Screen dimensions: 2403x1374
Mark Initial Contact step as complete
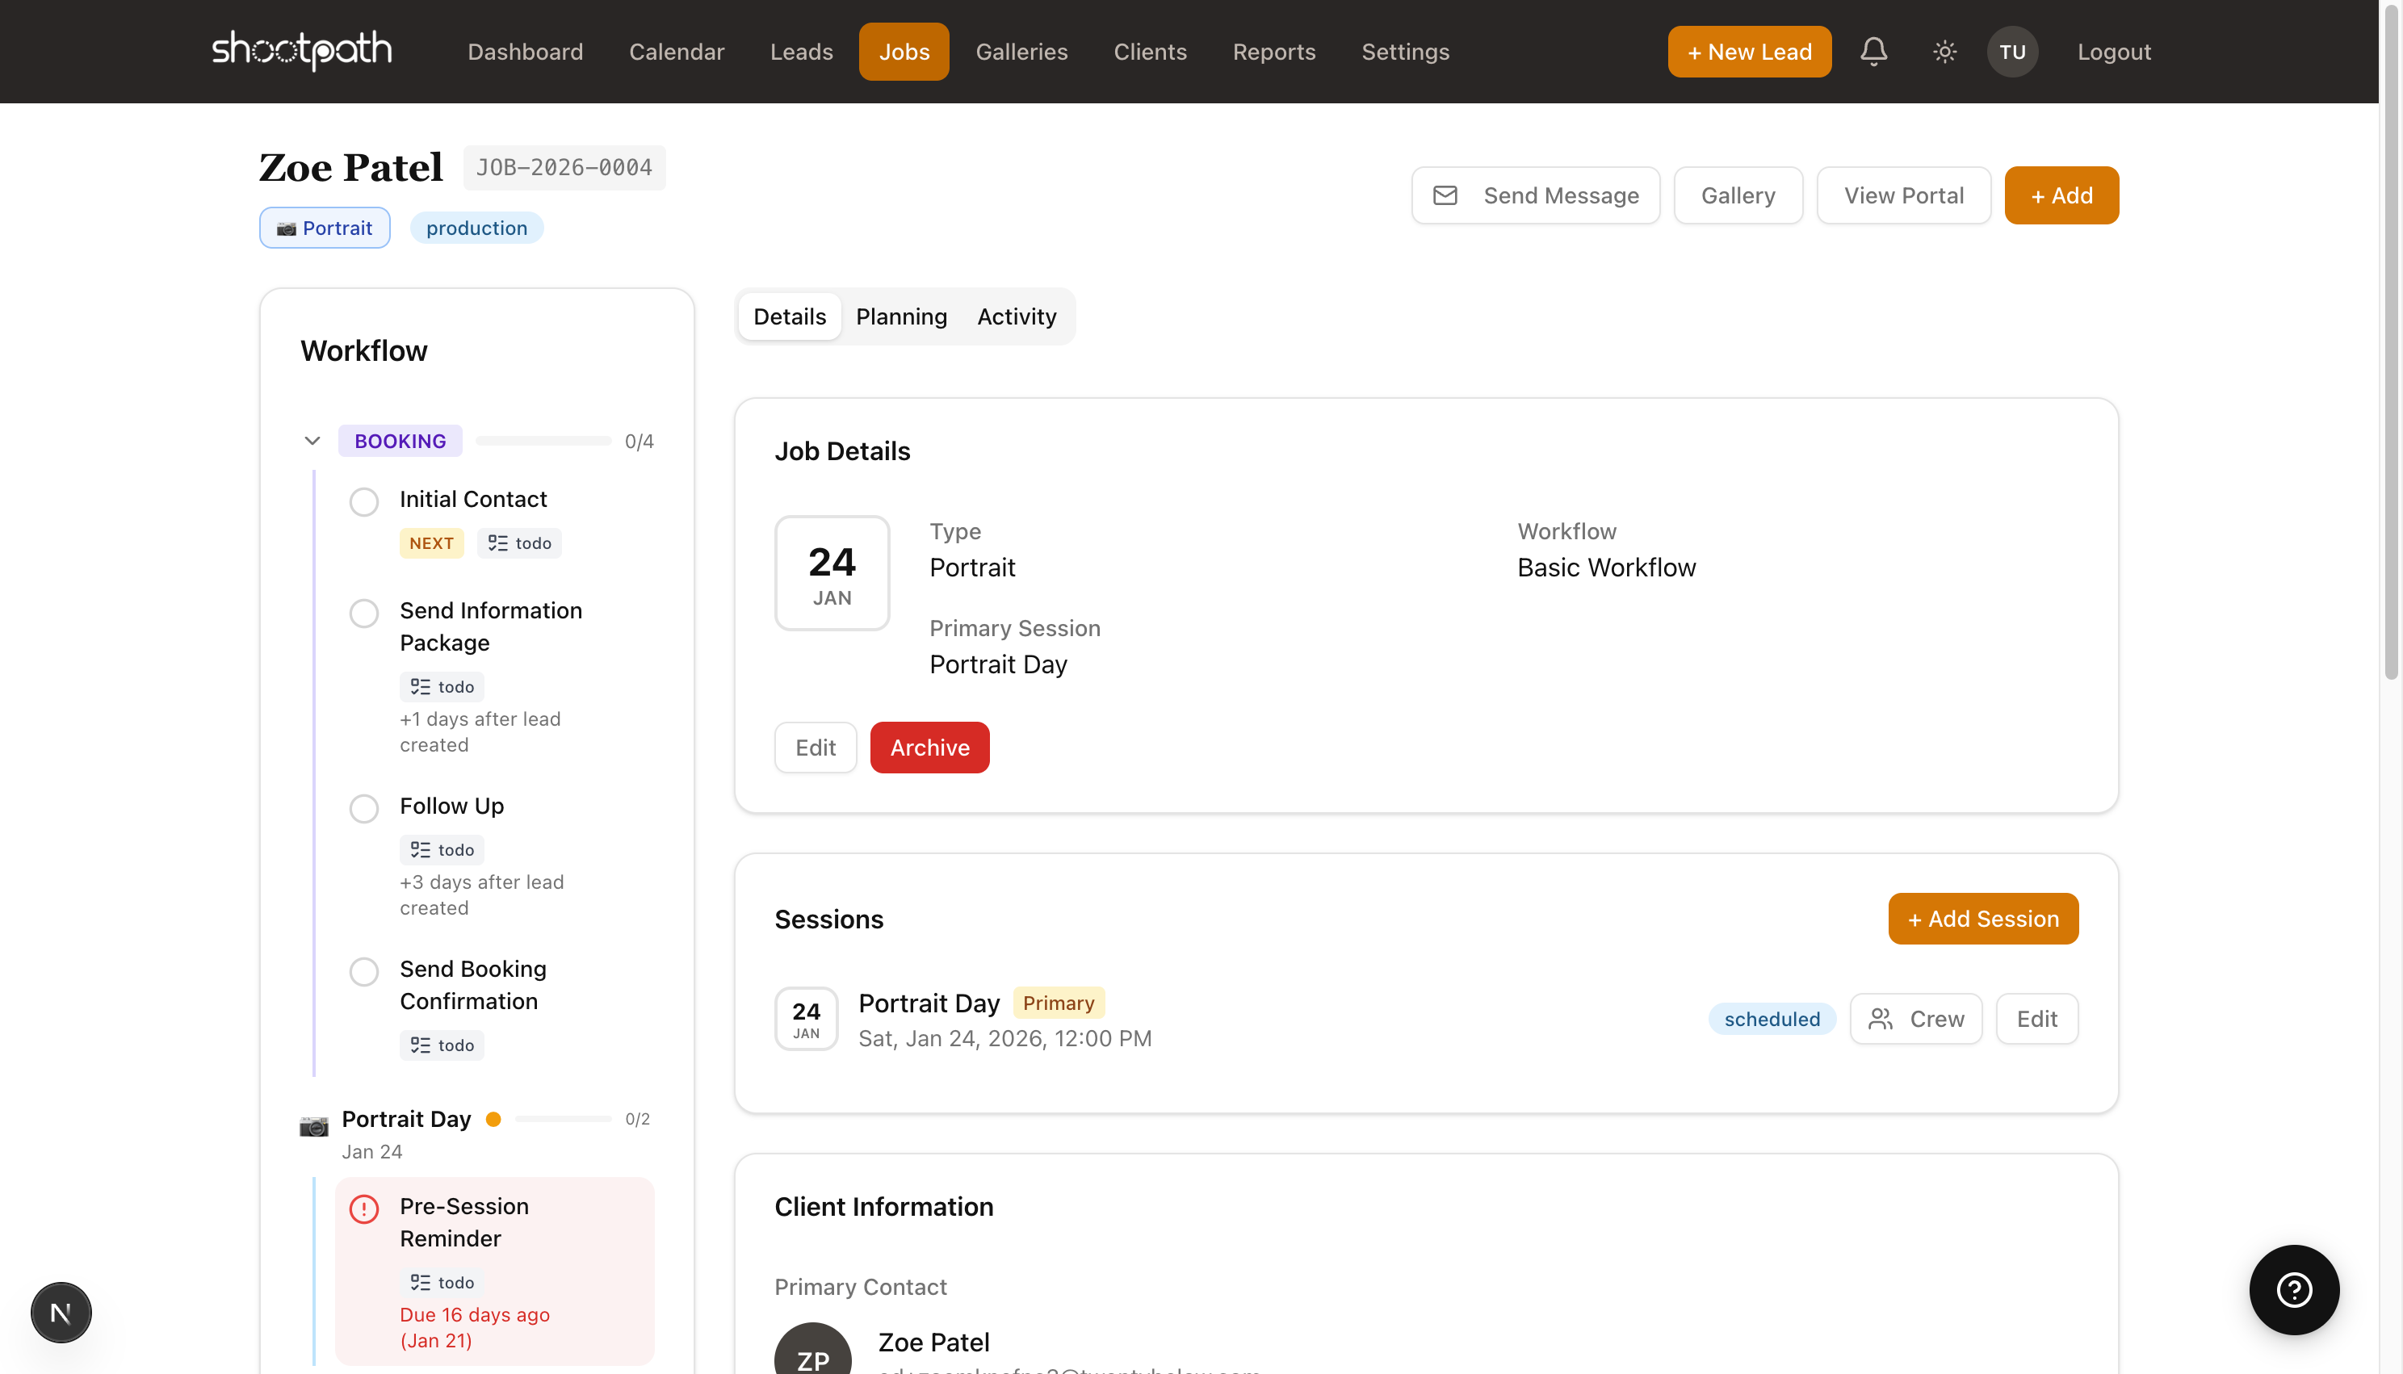coord(364,501)
